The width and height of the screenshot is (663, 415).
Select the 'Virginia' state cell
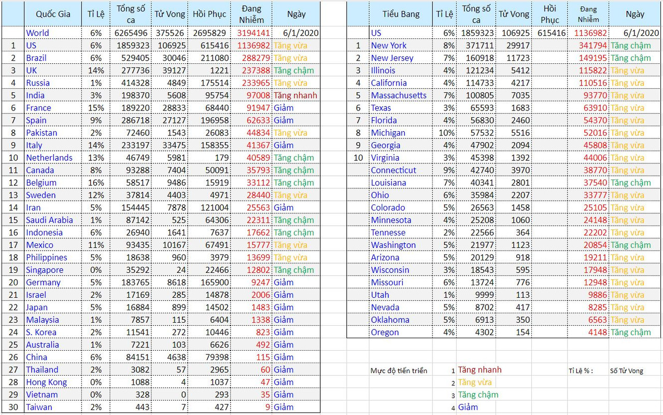pyautogui.click(x=401, y=158)
